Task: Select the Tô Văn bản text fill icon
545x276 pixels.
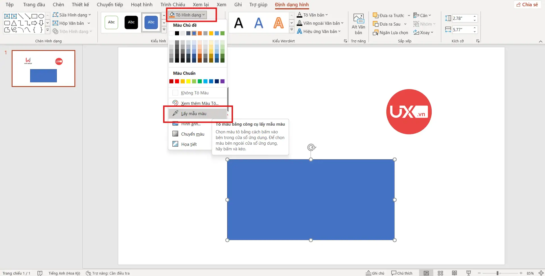Action: click(299, 15)
